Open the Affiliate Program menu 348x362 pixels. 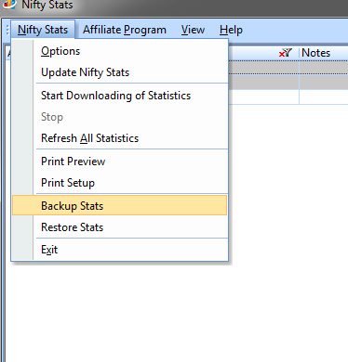(125, 30)
